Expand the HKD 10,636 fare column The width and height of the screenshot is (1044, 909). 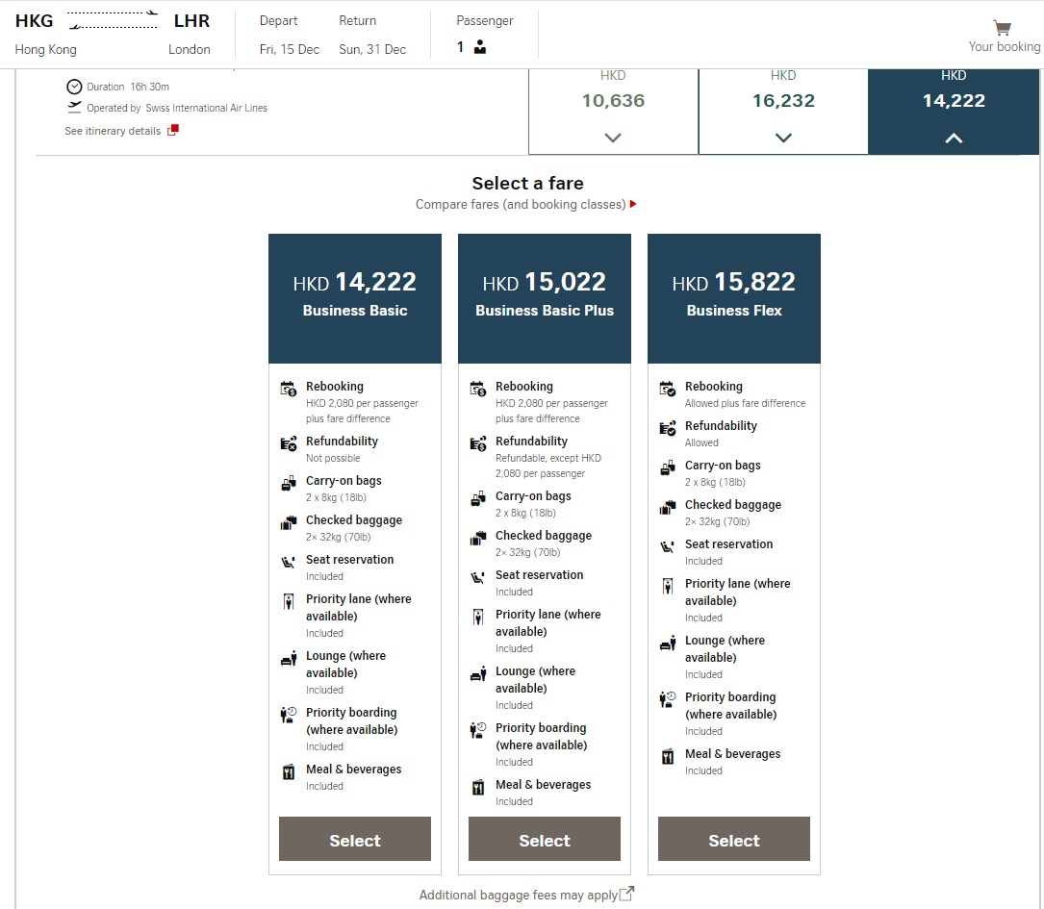click(613, 138)
